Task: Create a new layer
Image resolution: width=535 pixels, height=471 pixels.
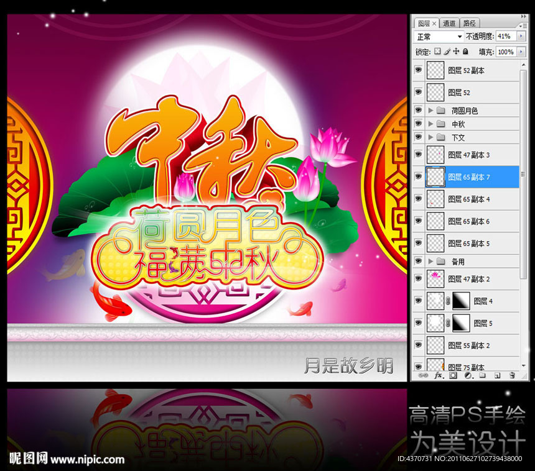Action: pos(498,375)
